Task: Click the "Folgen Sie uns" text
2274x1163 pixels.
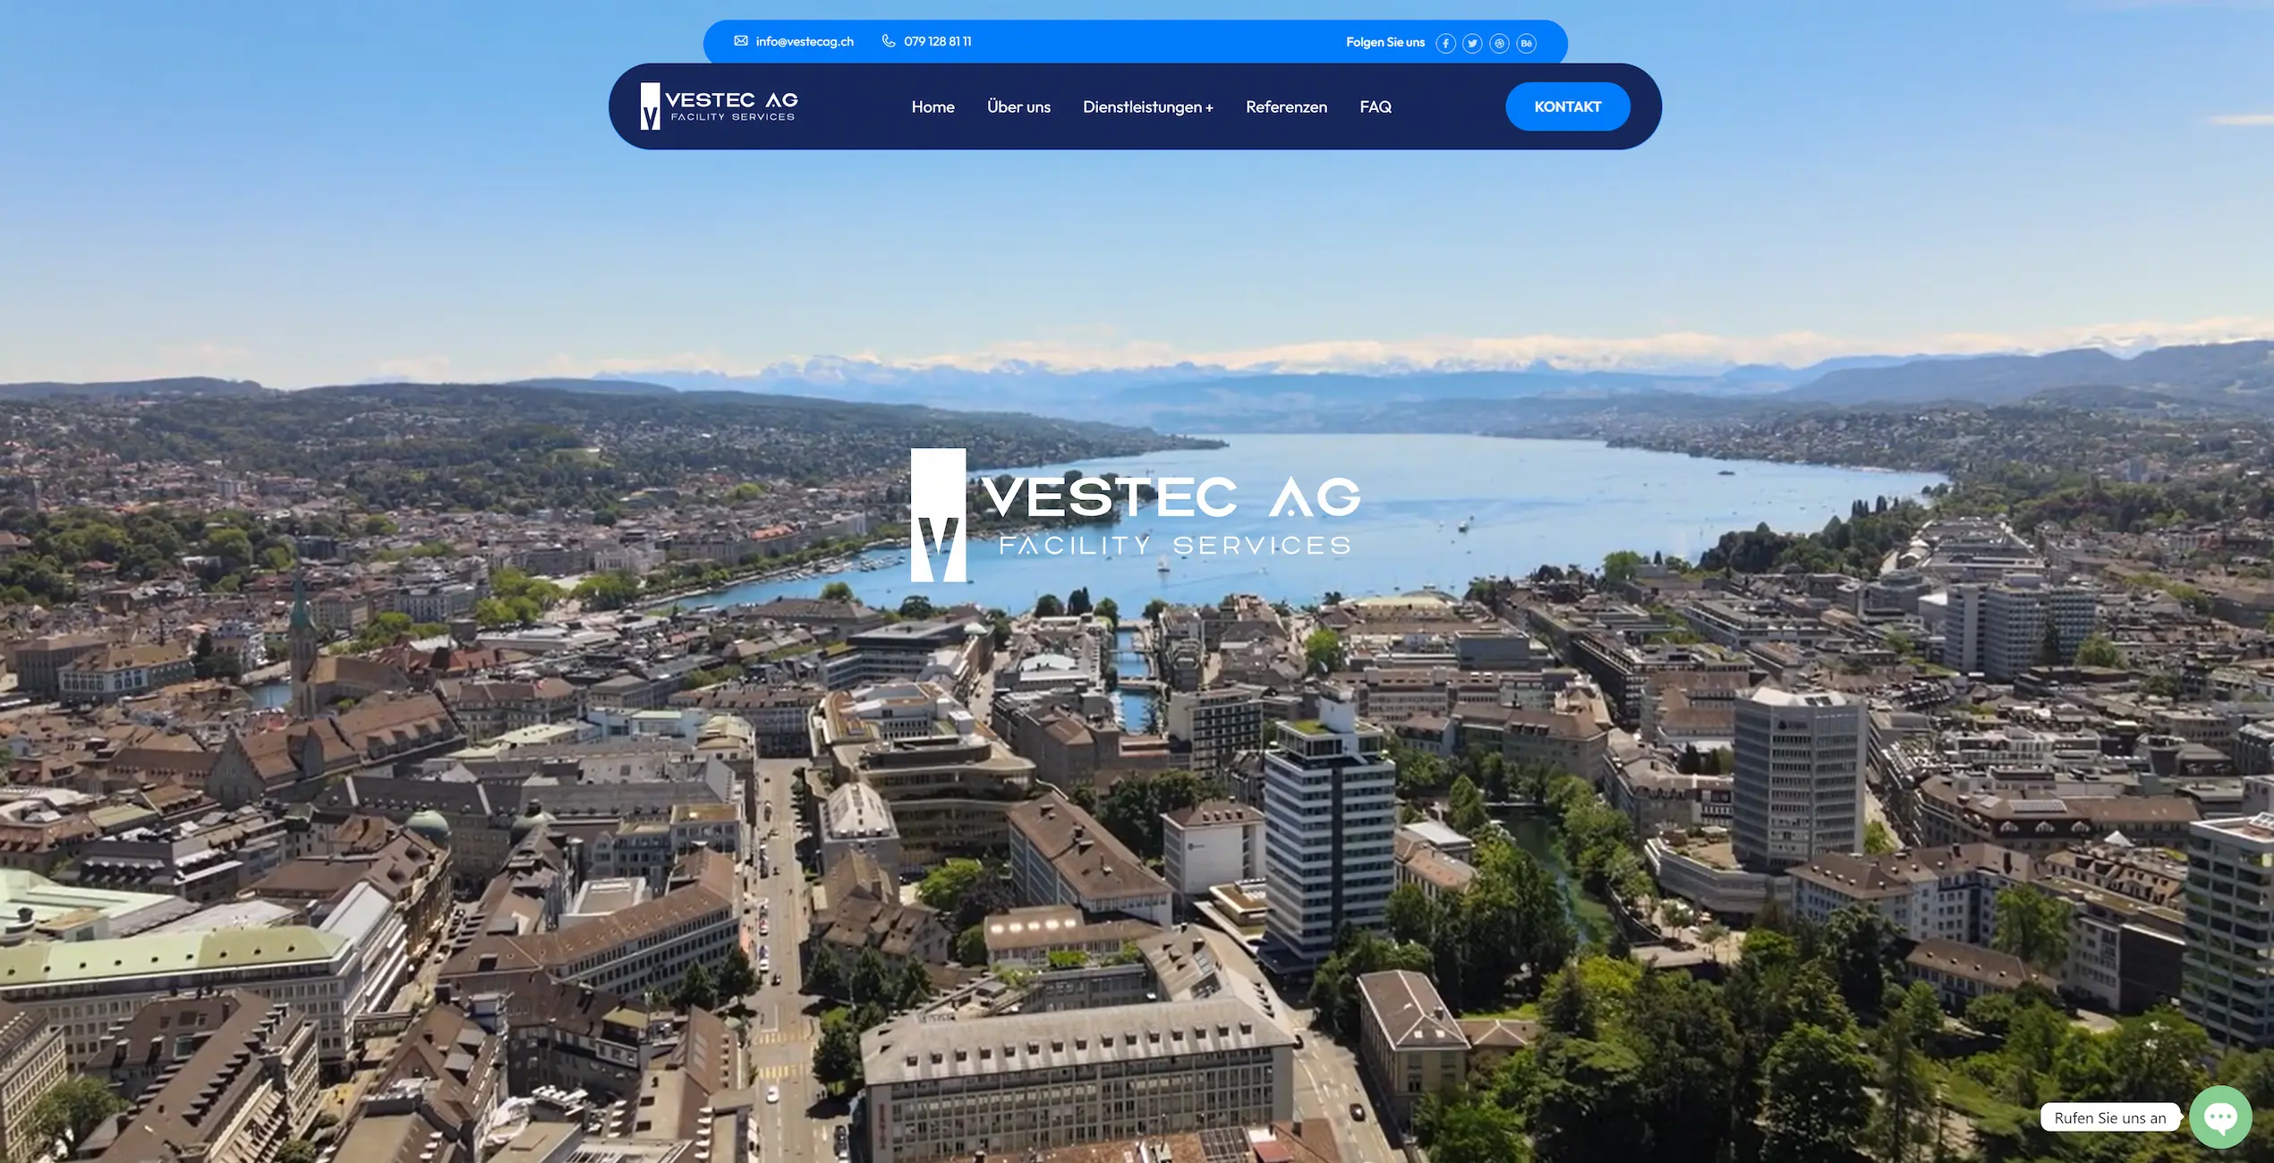Action: [x=1384, y=42]
